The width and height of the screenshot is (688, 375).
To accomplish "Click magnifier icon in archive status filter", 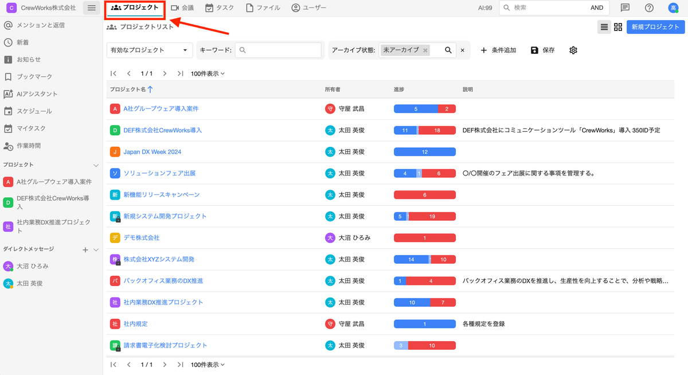I will pos(448,50).
